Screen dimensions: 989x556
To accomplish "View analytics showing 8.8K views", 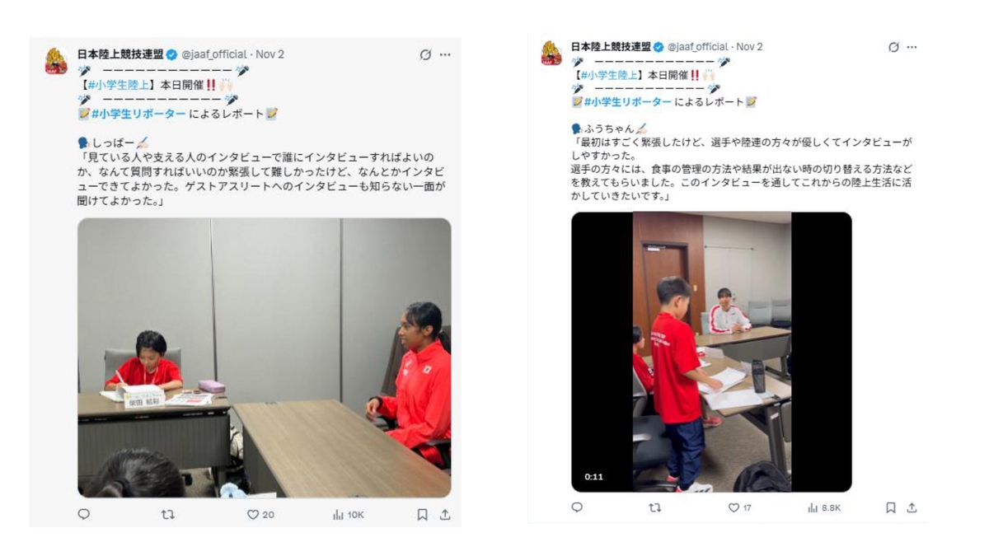I will [825, 507].
